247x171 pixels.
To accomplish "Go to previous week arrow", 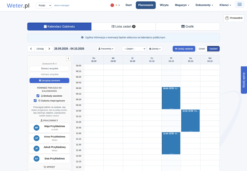I will pyautogui.click(x=31, y=49).
